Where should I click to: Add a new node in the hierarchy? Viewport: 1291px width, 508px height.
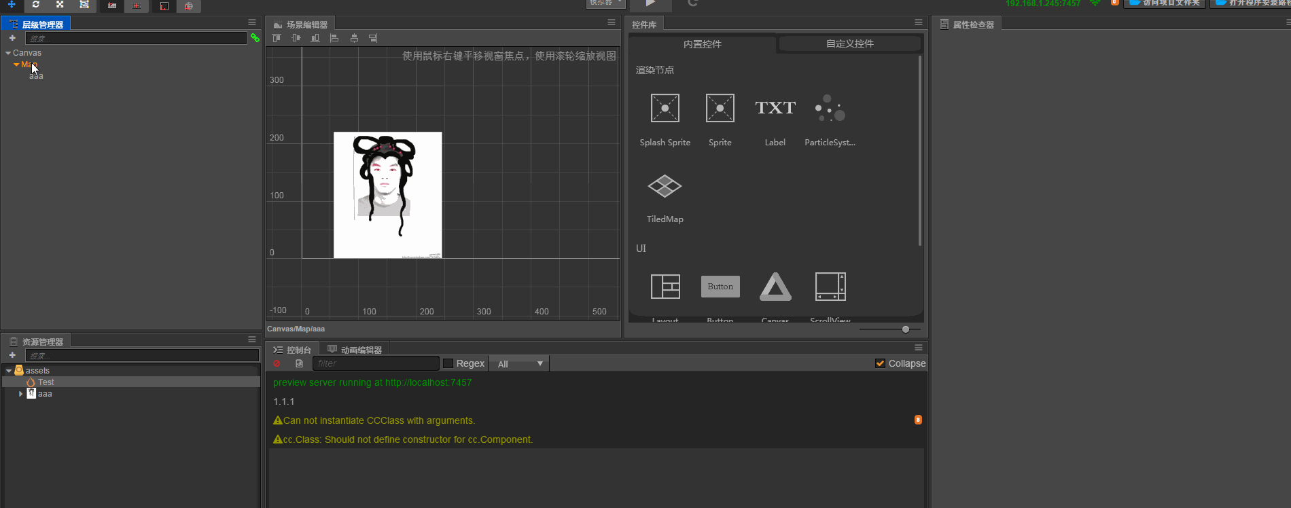pos(12,38)
